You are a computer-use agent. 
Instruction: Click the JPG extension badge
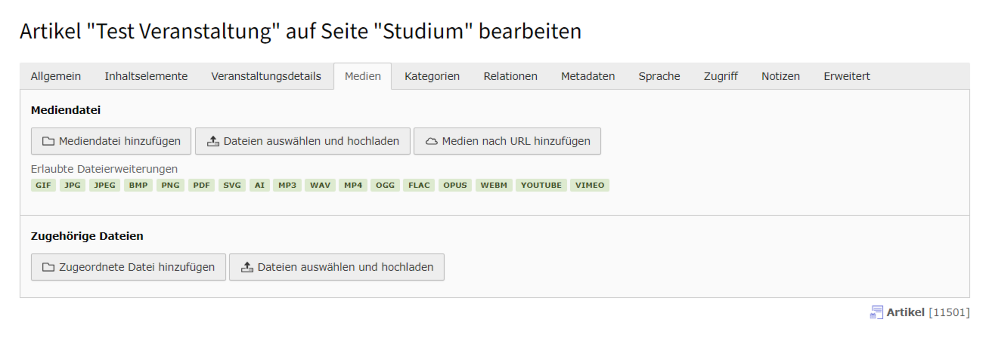73,185
